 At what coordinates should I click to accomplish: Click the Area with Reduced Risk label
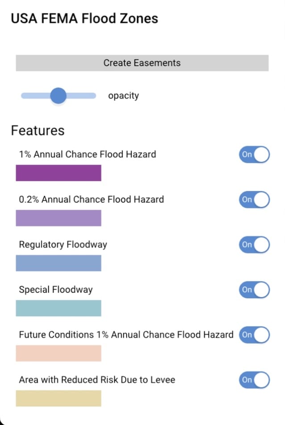tap(97, 380)
